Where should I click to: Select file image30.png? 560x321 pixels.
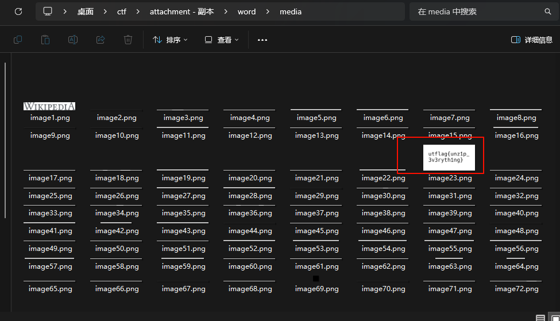tap(383, 196)
